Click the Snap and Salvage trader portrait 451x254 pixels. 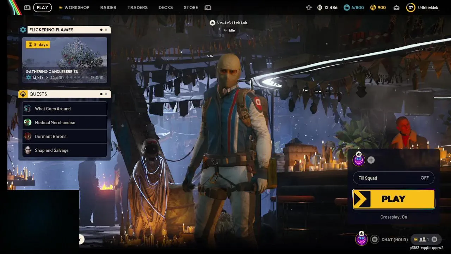tap(28, 150)
